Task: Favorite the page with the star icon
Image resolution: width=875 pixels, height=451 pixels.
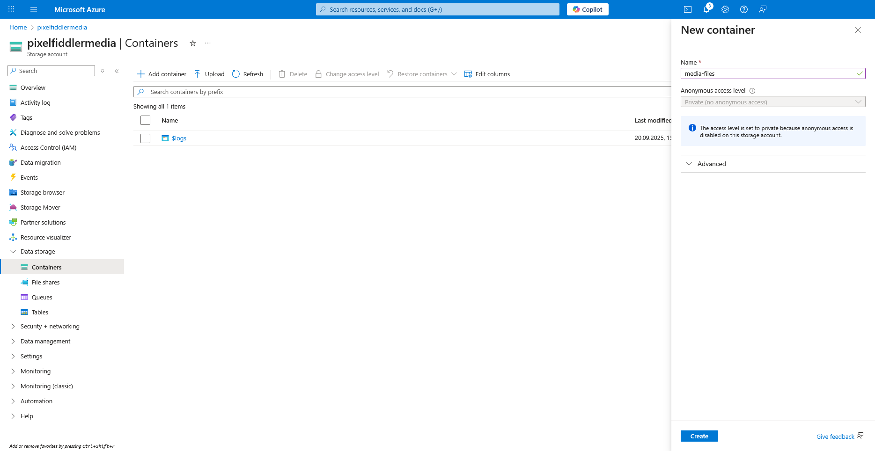Action: (x=192, y=44)
